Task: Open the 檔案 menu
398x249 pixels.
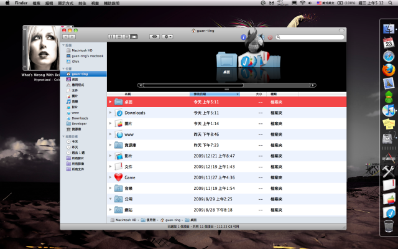Action: (36, 3)
